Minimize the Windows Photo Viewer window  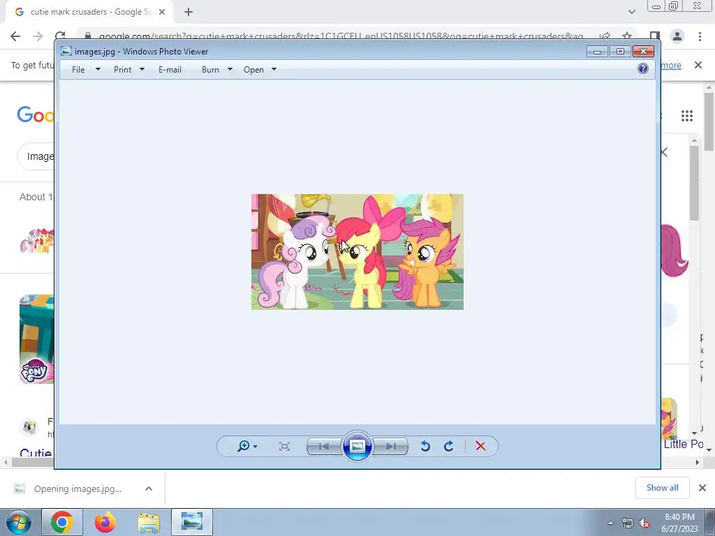pyautogui.click(x=598, y=52)
